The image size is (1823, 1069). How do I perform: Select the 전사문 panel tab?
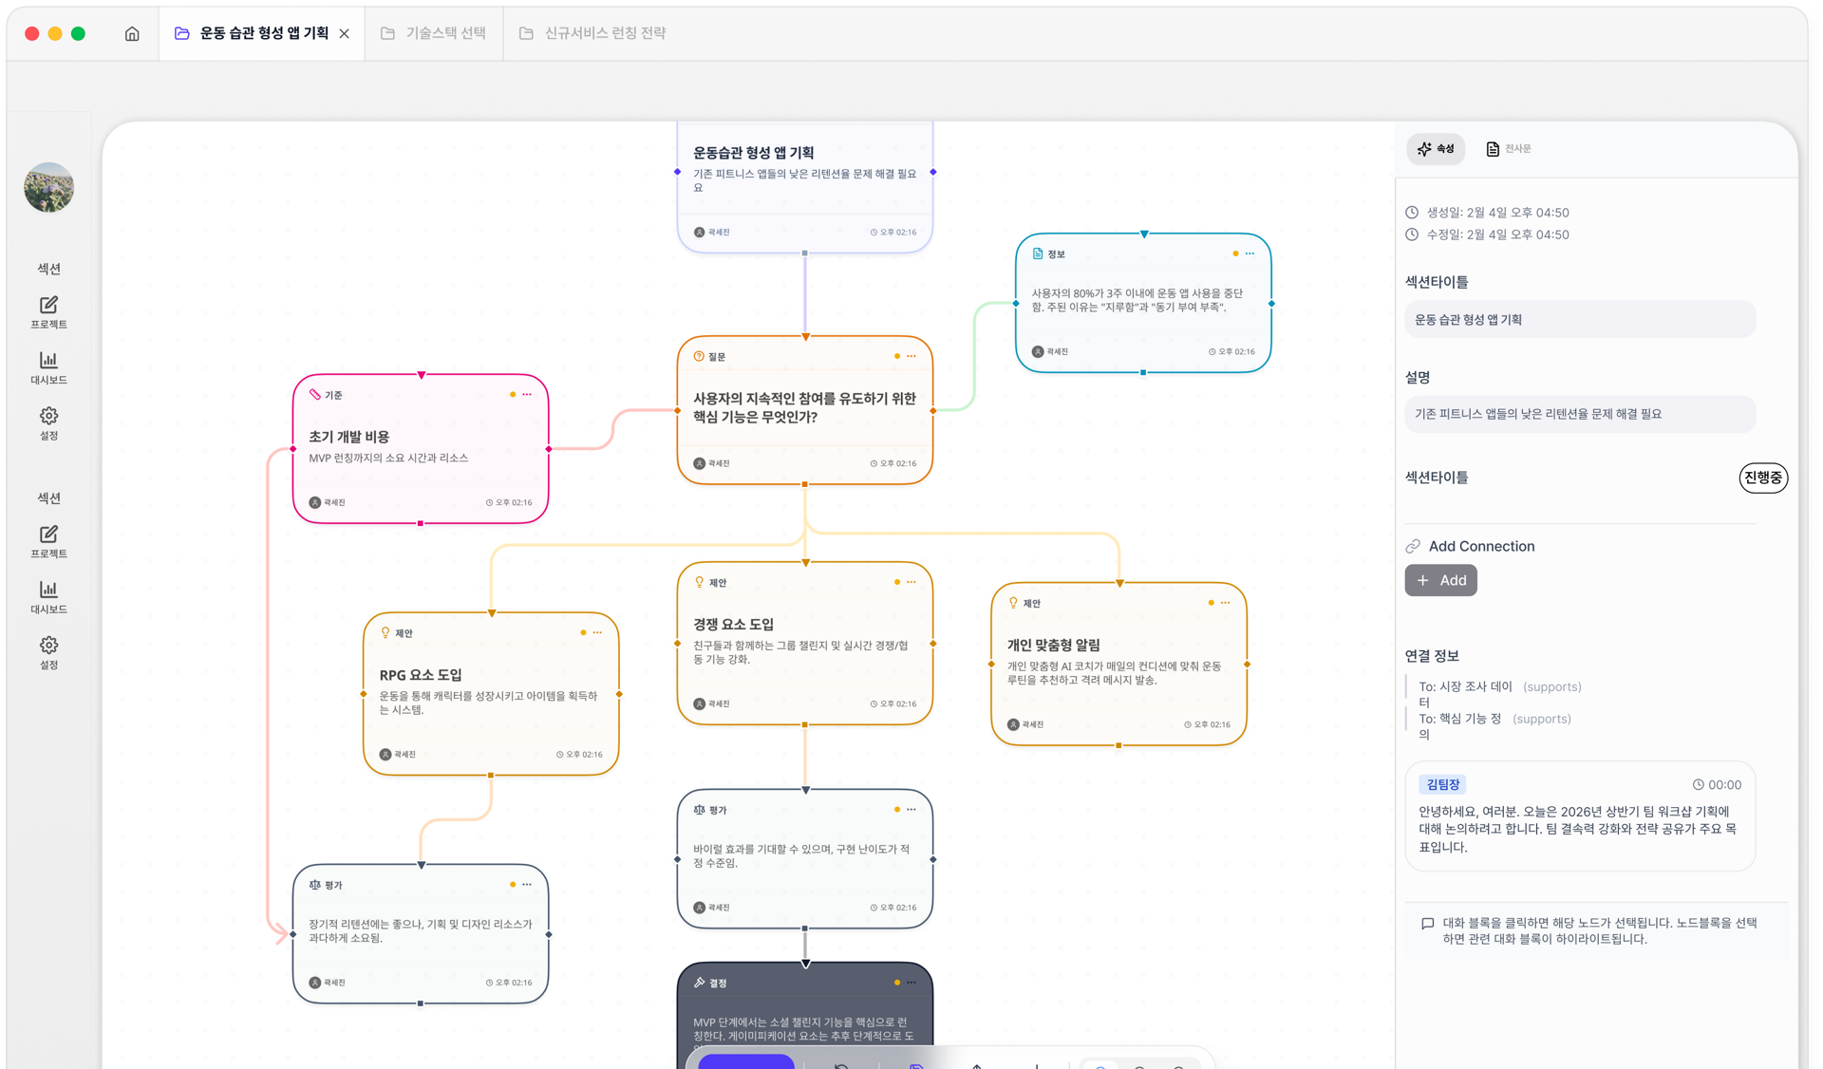[x=1509, y=149]
